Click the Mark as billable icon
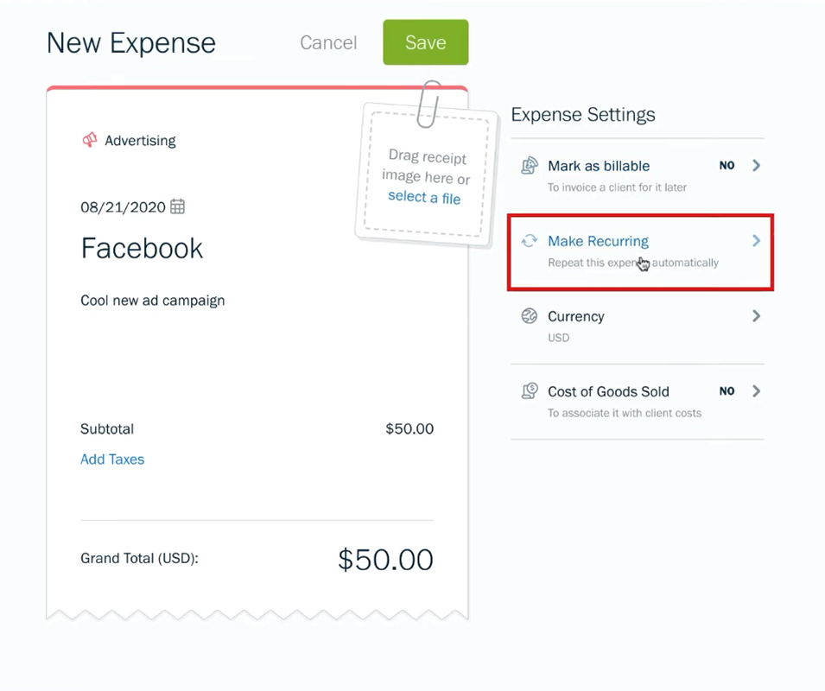 (x=530, y=166)
